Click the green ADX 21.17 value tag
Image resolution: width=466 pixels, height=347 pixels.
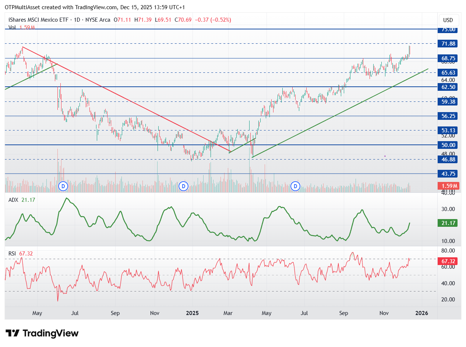(x=448, y=223)
